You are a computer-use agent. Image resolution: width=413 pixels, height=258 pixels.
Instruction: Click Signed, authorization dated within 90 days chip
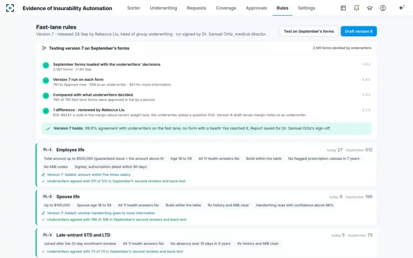(x=110, y=167)
